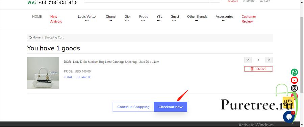Screen dimensions: 304x127
Task: Increase quantity with up arrow
Action: 269,60
